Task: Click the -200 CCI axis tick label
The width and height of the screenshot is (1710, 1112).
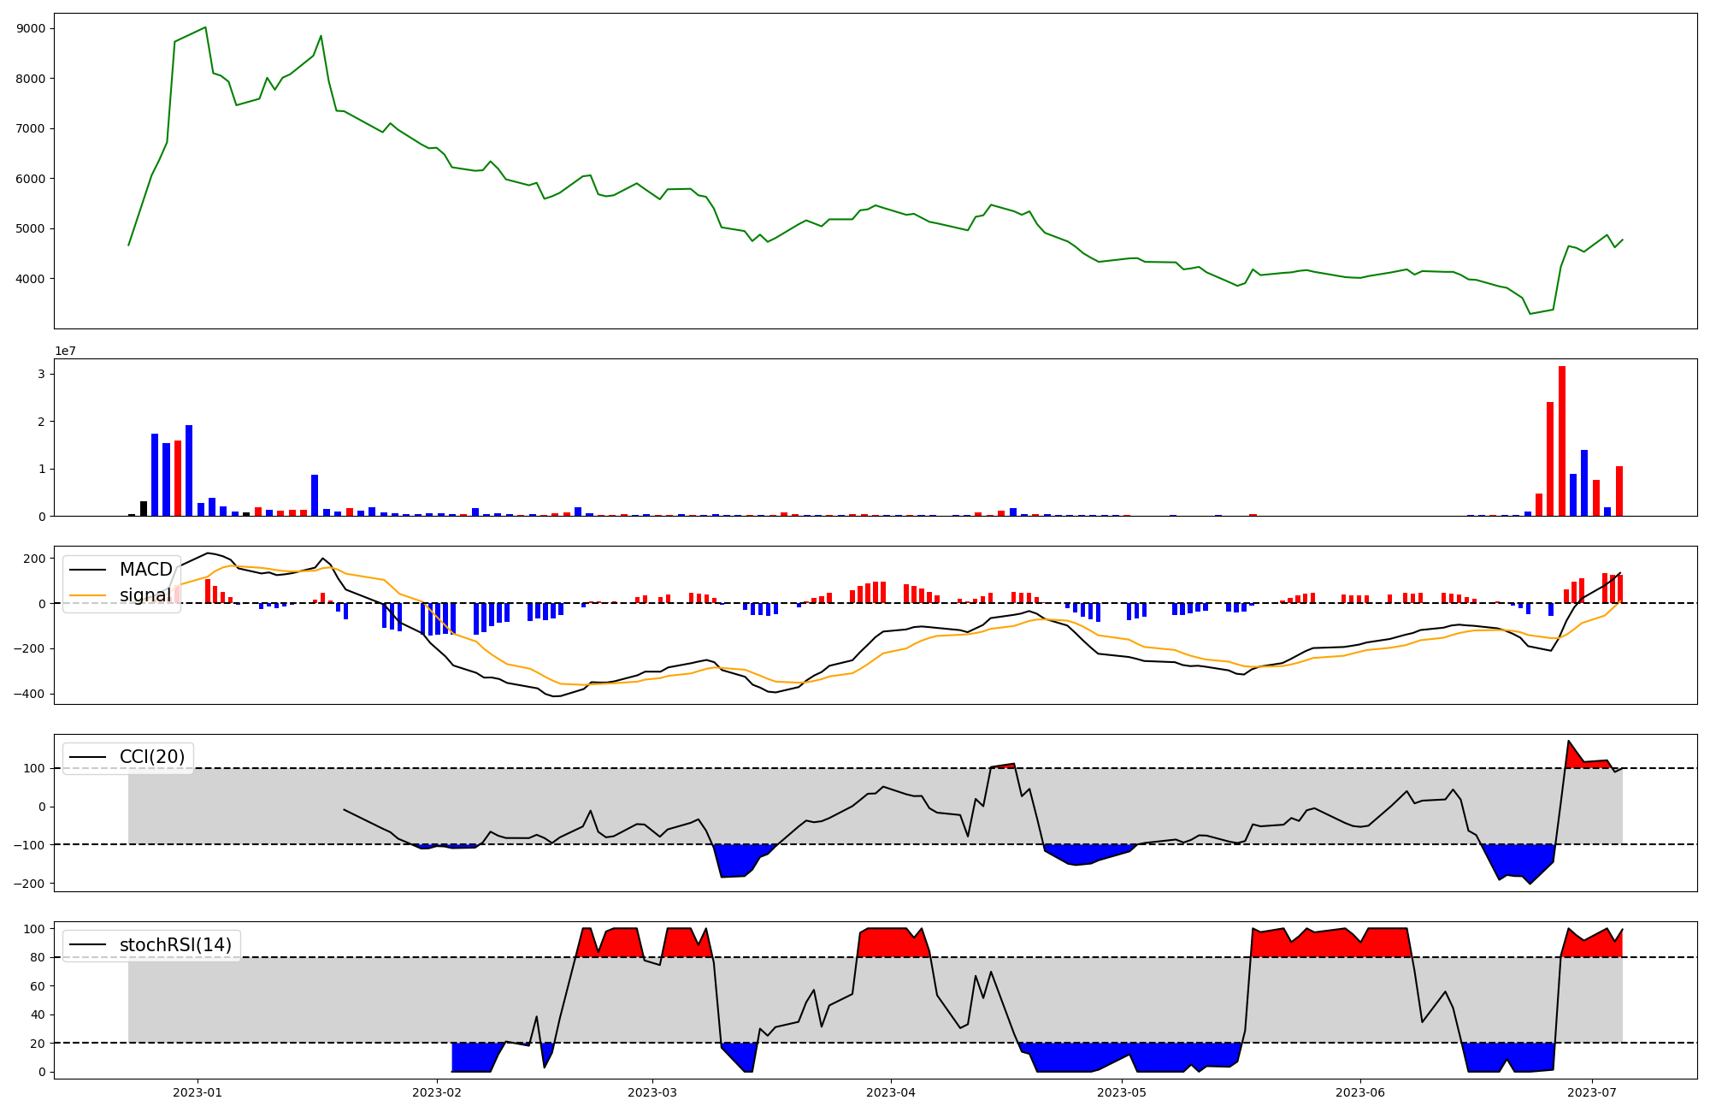Action: click(x=29, y=884)
